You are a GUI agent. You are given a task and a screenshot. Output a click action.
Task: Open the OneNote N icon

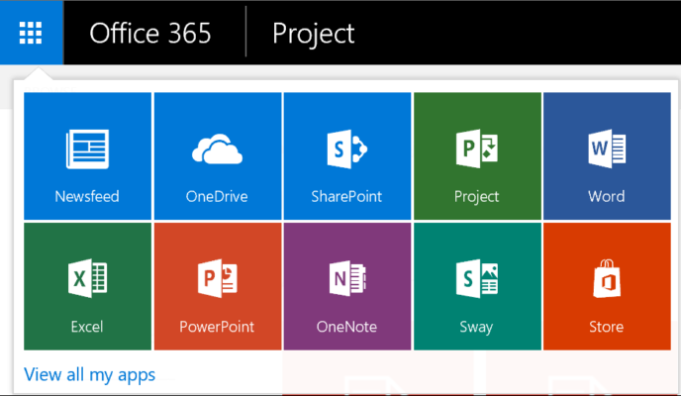coord(347,278)
